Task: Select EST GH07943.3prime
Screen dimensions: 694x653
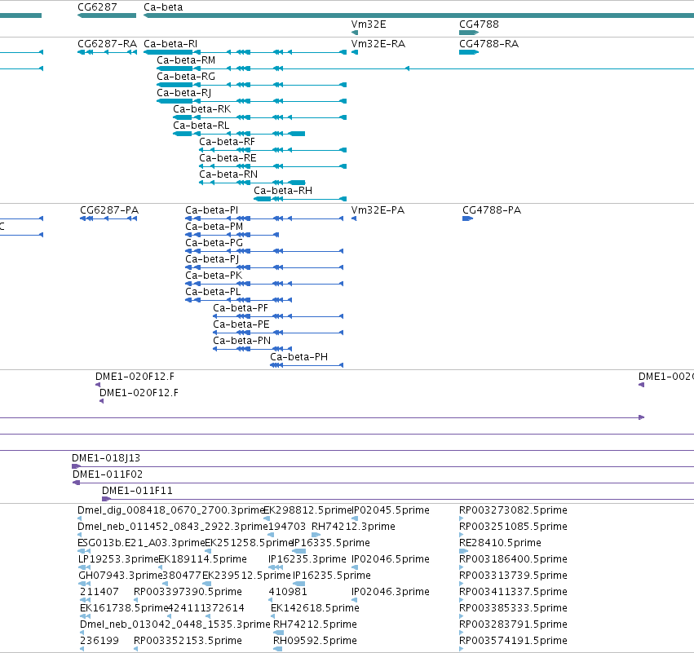Action: tap(121, 576)
